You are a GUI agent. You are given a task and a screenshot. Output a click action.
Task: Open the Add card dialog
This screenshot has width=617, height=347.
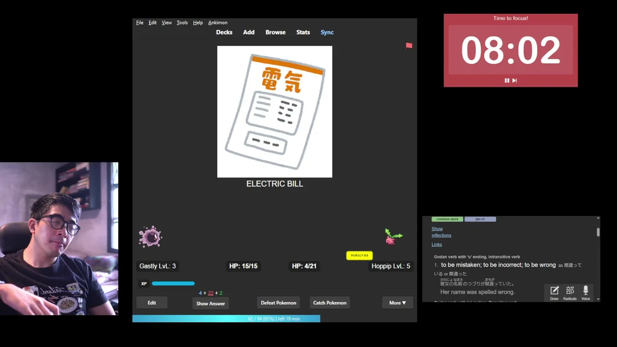click(x=249, y=32)
